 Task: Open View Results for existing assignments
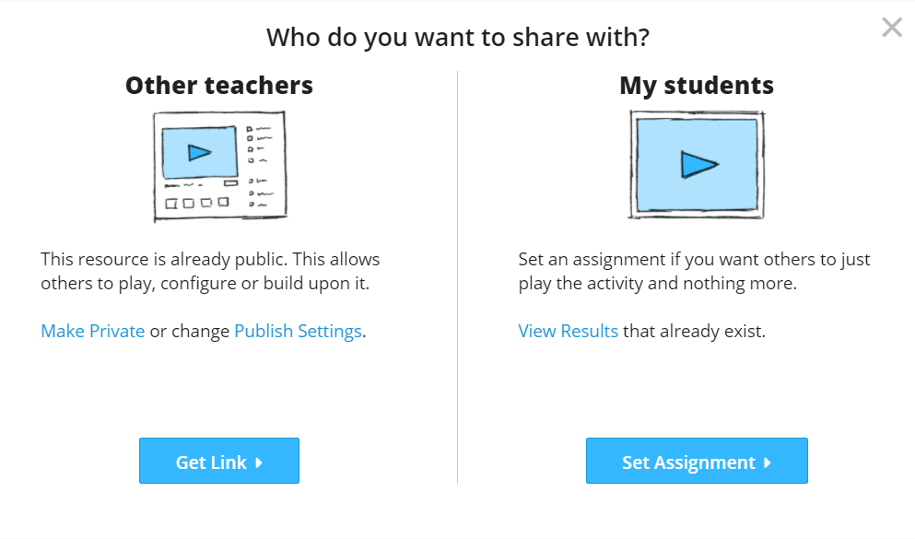tap(568, 331)
